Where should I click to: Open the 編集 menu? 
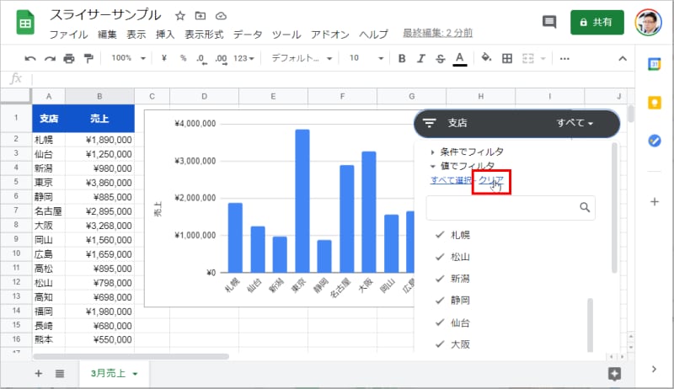pos(107,34)
